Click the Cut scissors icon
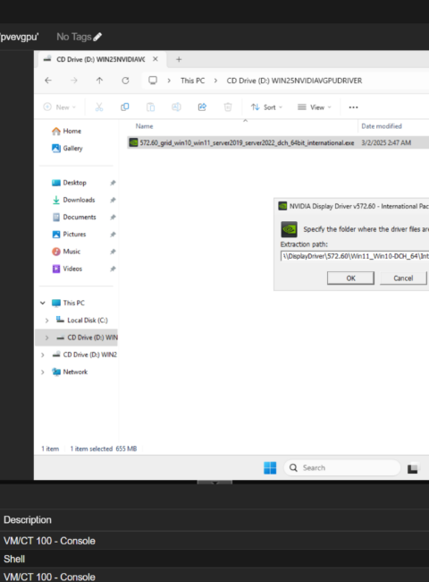429x582 pixels. click(99, 107)
